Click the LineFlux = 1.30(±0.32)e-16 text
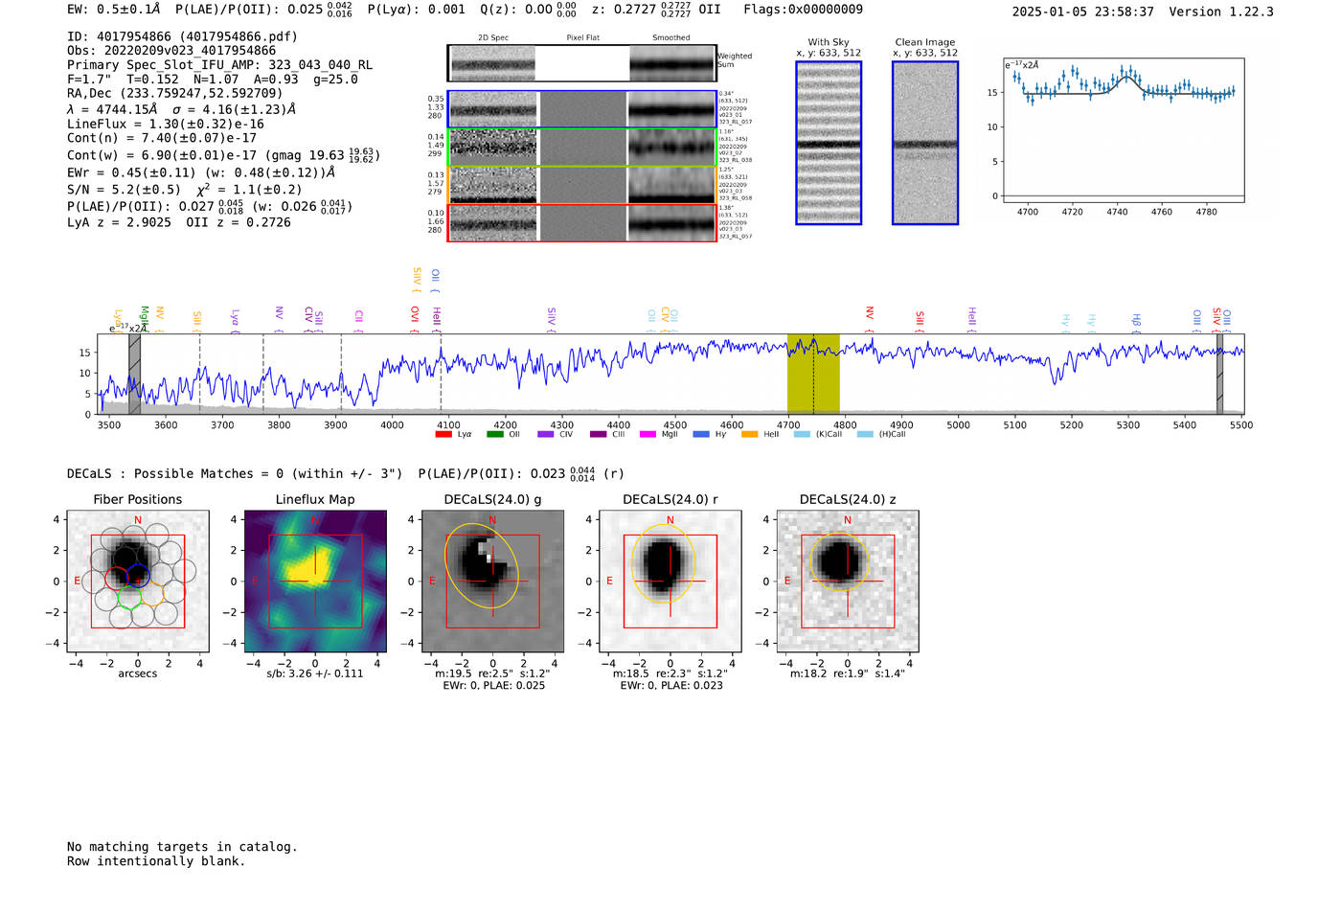 (x=166, y=124)
